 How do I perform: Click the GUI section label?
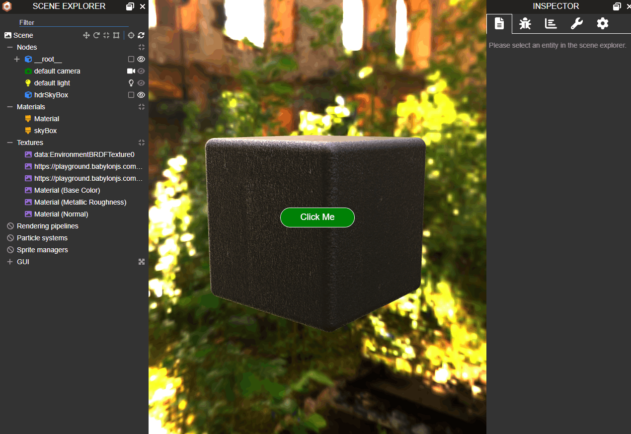[23, 262]
